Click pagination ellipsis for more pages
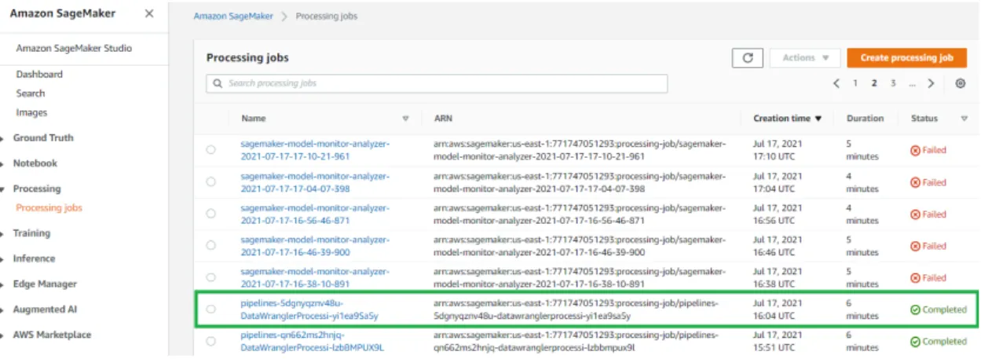Image resolution: width=981 pixels, height=359 pixels. coord(912,83)
